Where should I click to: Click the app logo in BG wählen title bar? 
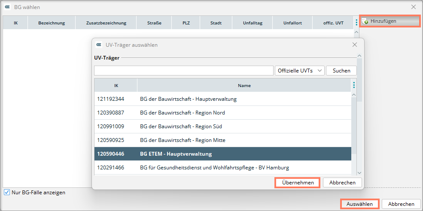[x=8, y=7]
